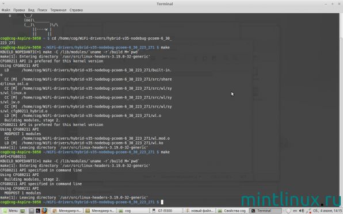The width and height of the screenshot is (343, 214).
Task: Open the en keyboard layout indicator
Action: pyautogui.click(x=295, y=211)
